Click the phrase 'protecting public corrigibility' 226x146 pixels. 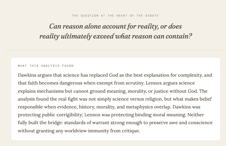50,115
